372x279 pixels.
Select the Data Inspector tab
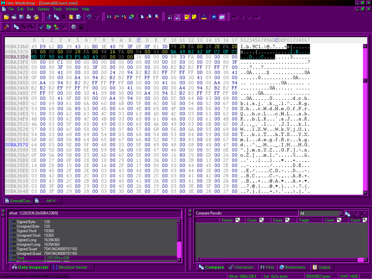pyautogui.click(x=31, y=267)
